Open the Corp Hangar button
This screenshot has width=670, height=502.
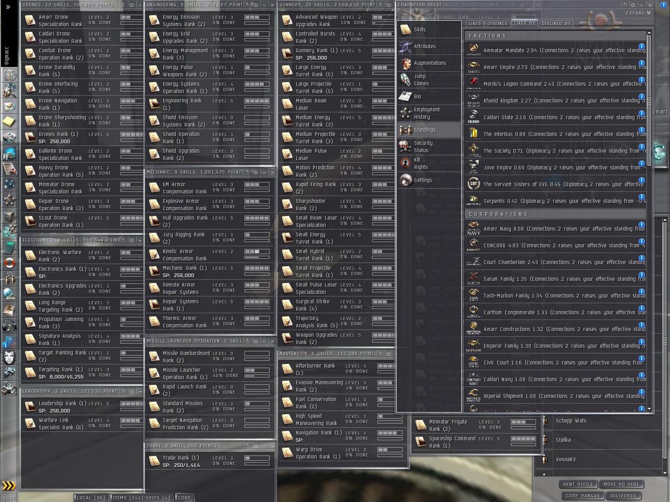tap(583, 496)
